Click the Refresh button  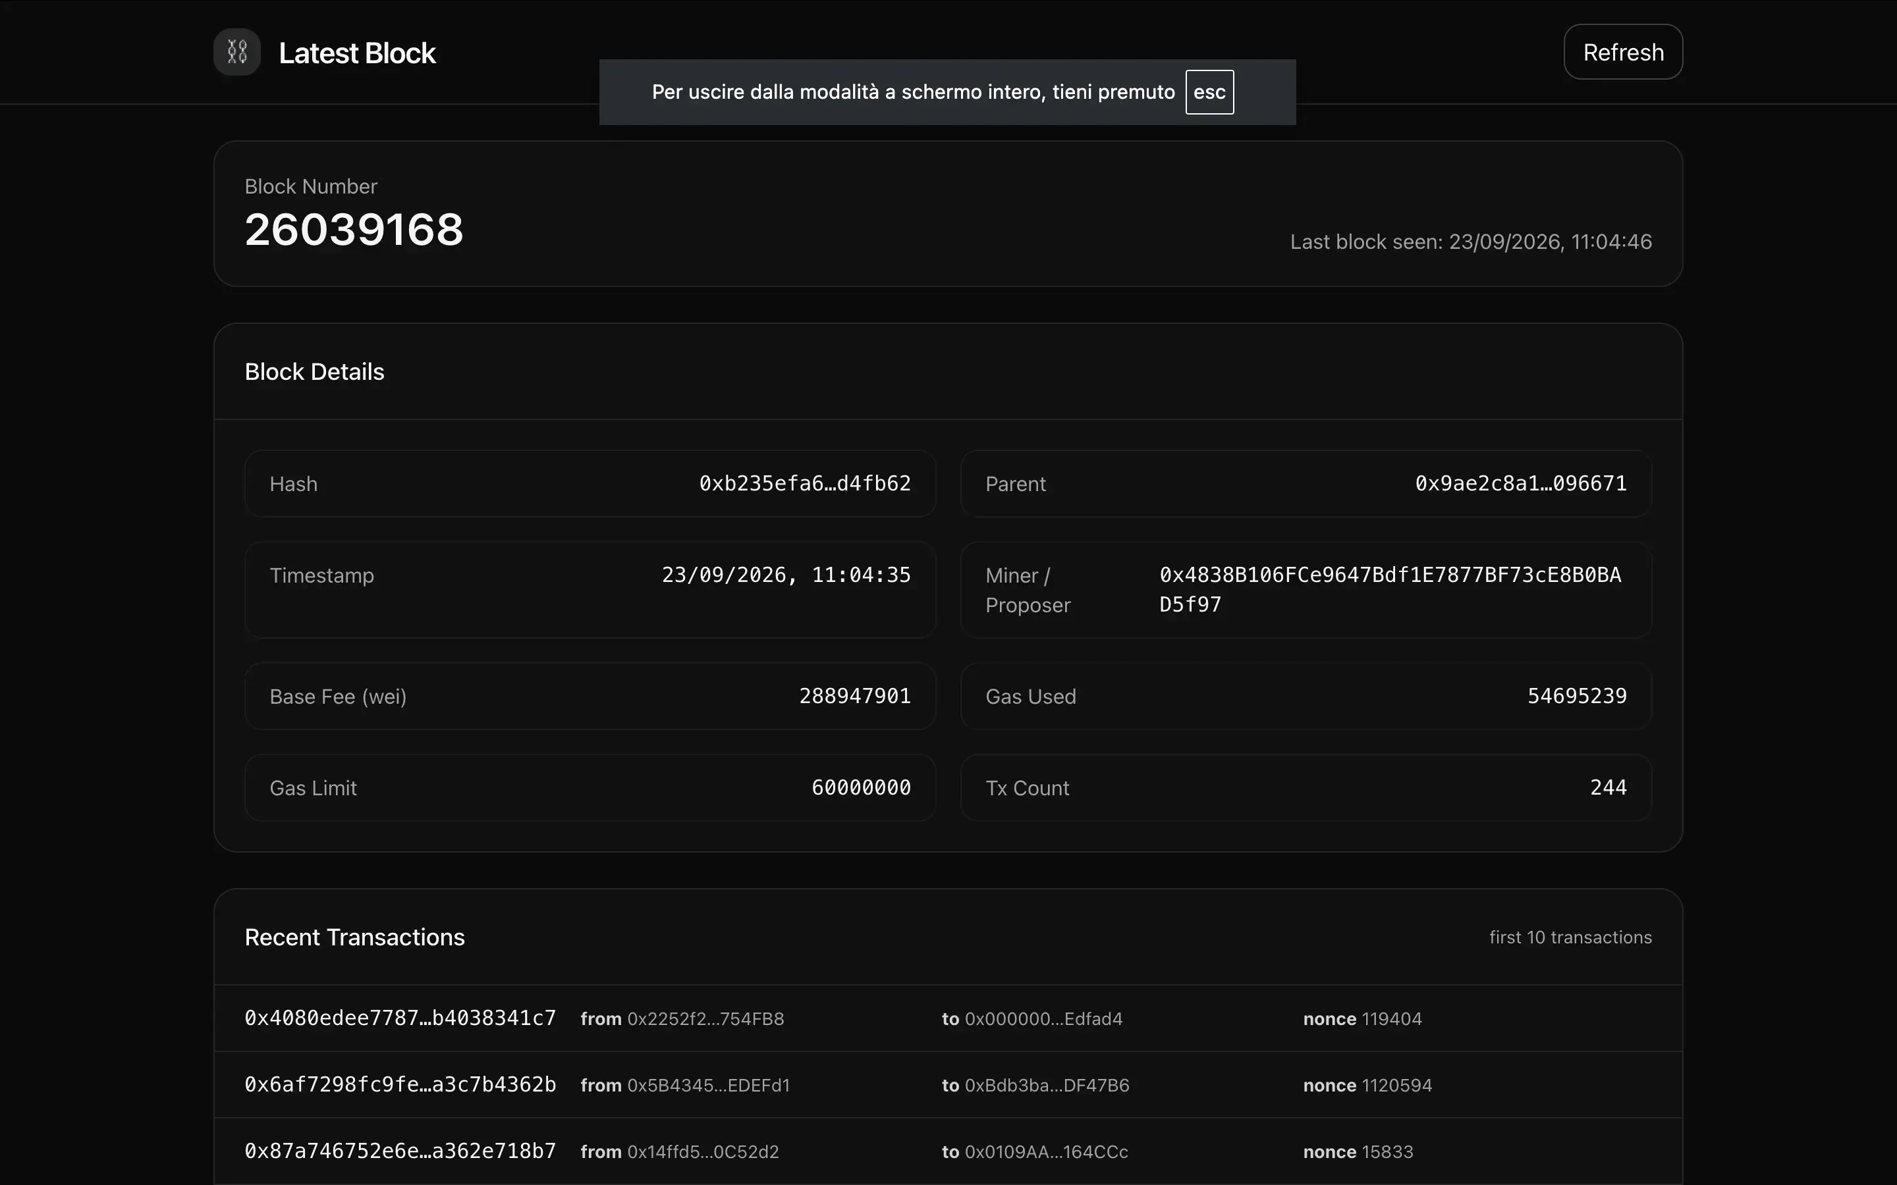1622,52
